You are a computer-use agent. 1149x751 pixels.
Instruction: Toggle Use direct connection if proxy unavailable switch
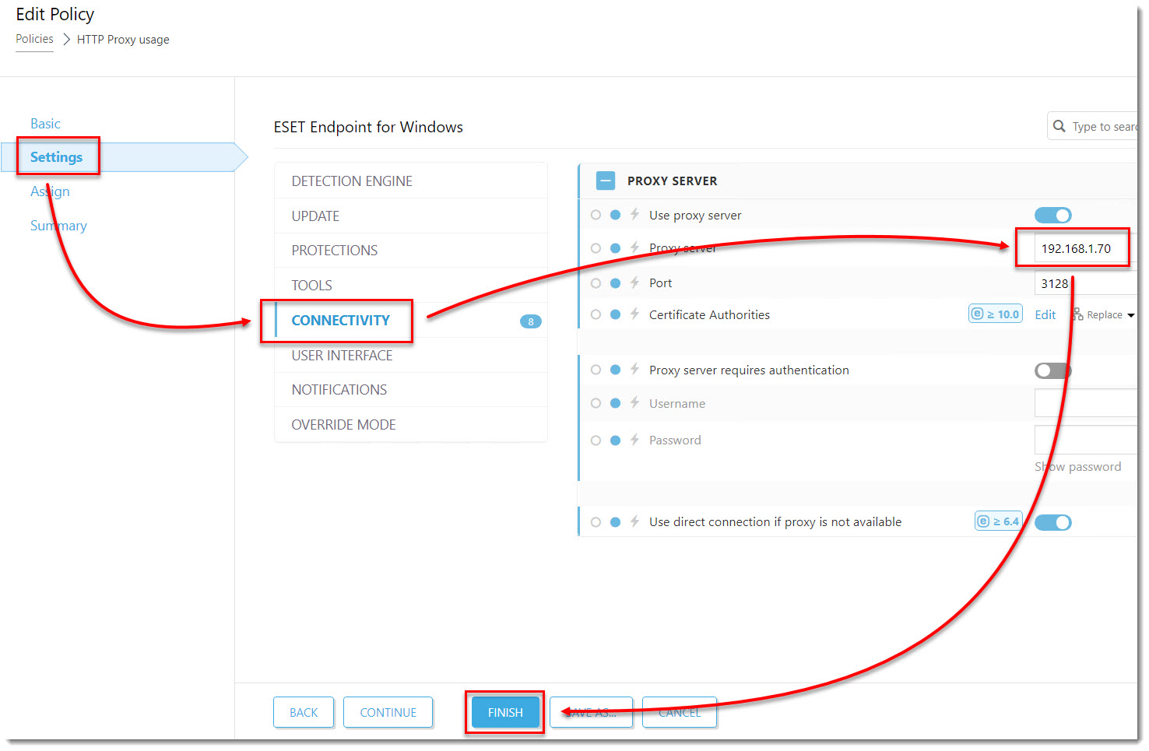1052,522
